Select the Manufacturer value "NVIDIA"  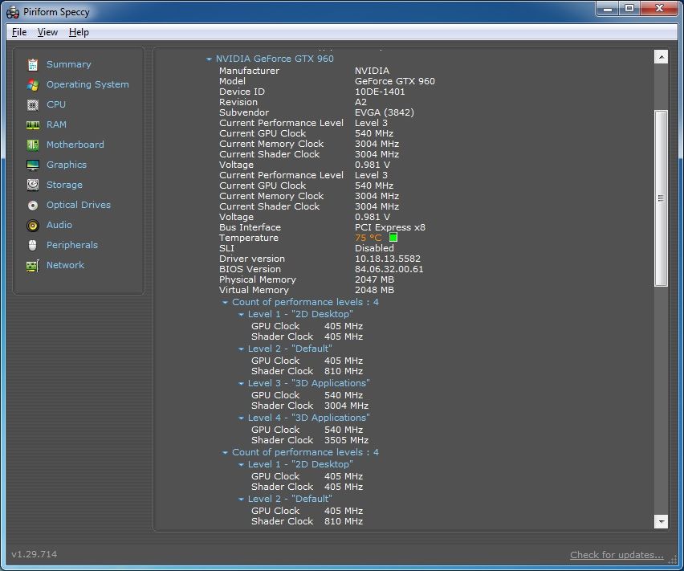tap(372, 71)
